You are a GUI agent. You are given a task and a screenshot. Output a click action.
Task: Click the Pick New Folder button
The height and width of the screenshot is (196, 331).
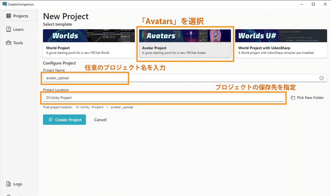point(307,98)
